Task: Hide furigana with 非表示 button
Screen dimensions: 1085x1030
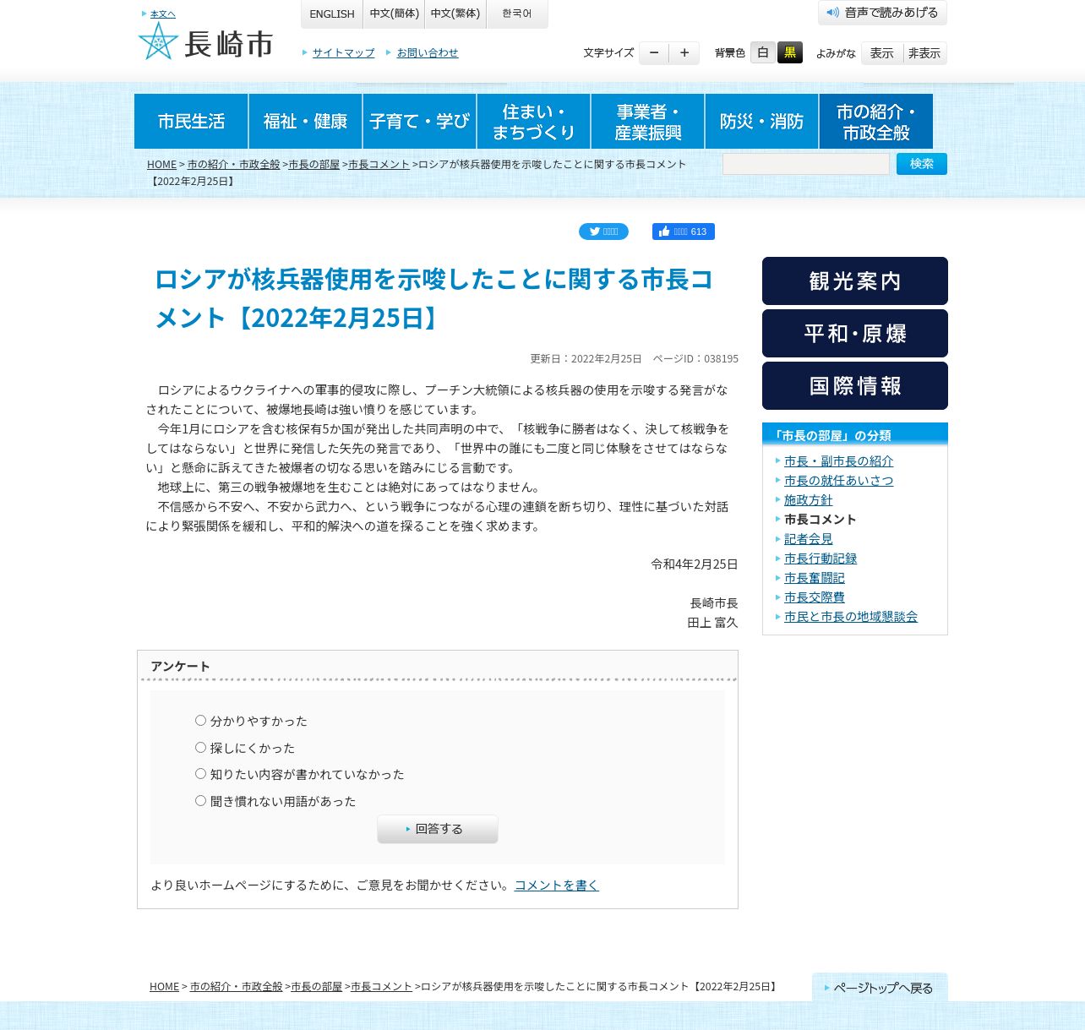Action: point(924,53)
